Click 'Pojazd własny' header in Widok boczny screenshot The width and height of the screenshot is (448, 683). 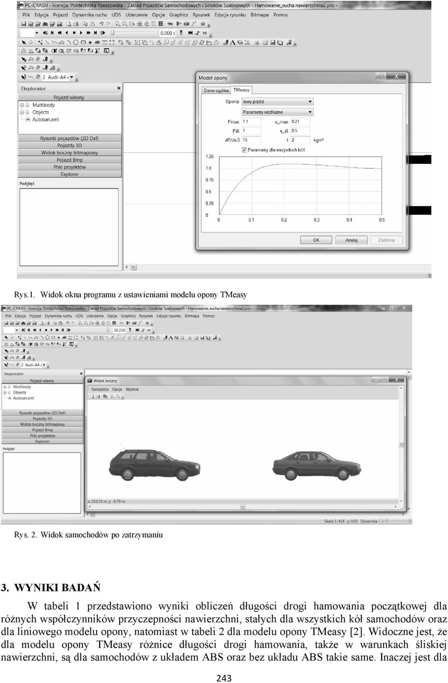[42, 381]
